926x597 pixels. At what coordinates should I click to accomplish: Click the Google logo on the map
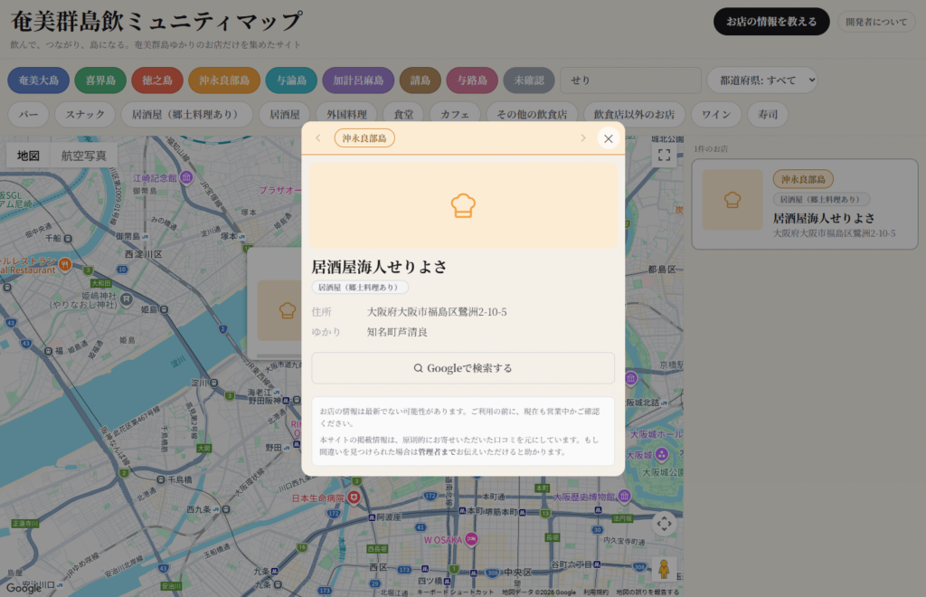[x=24, y=588]
